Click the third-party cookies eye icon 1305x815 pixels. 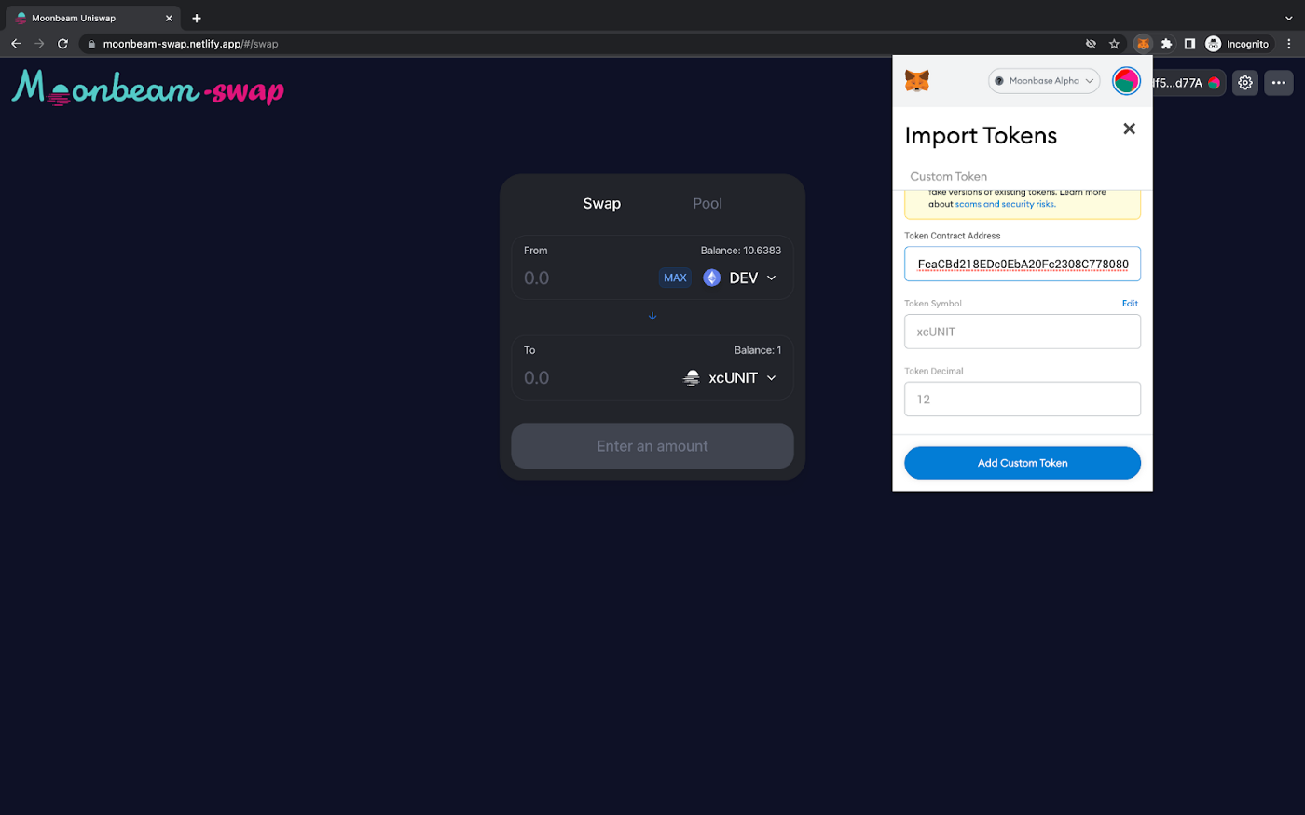[1091, 44]
